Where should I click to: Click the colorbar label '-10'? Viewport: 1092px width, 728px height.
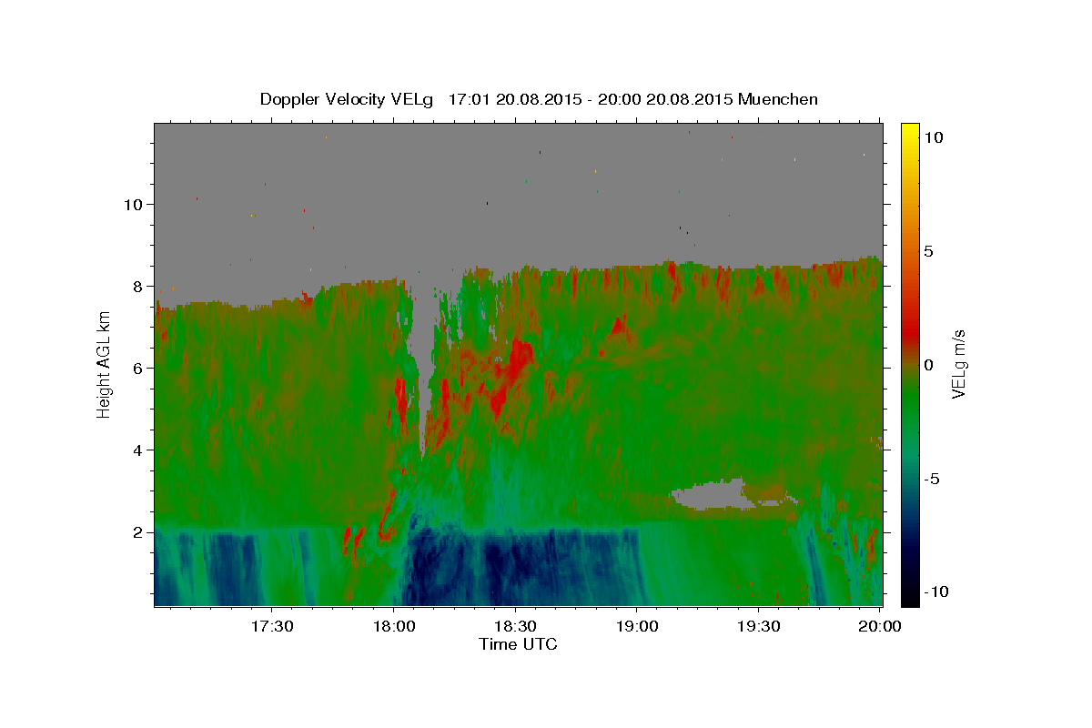[x=936, y=592]
